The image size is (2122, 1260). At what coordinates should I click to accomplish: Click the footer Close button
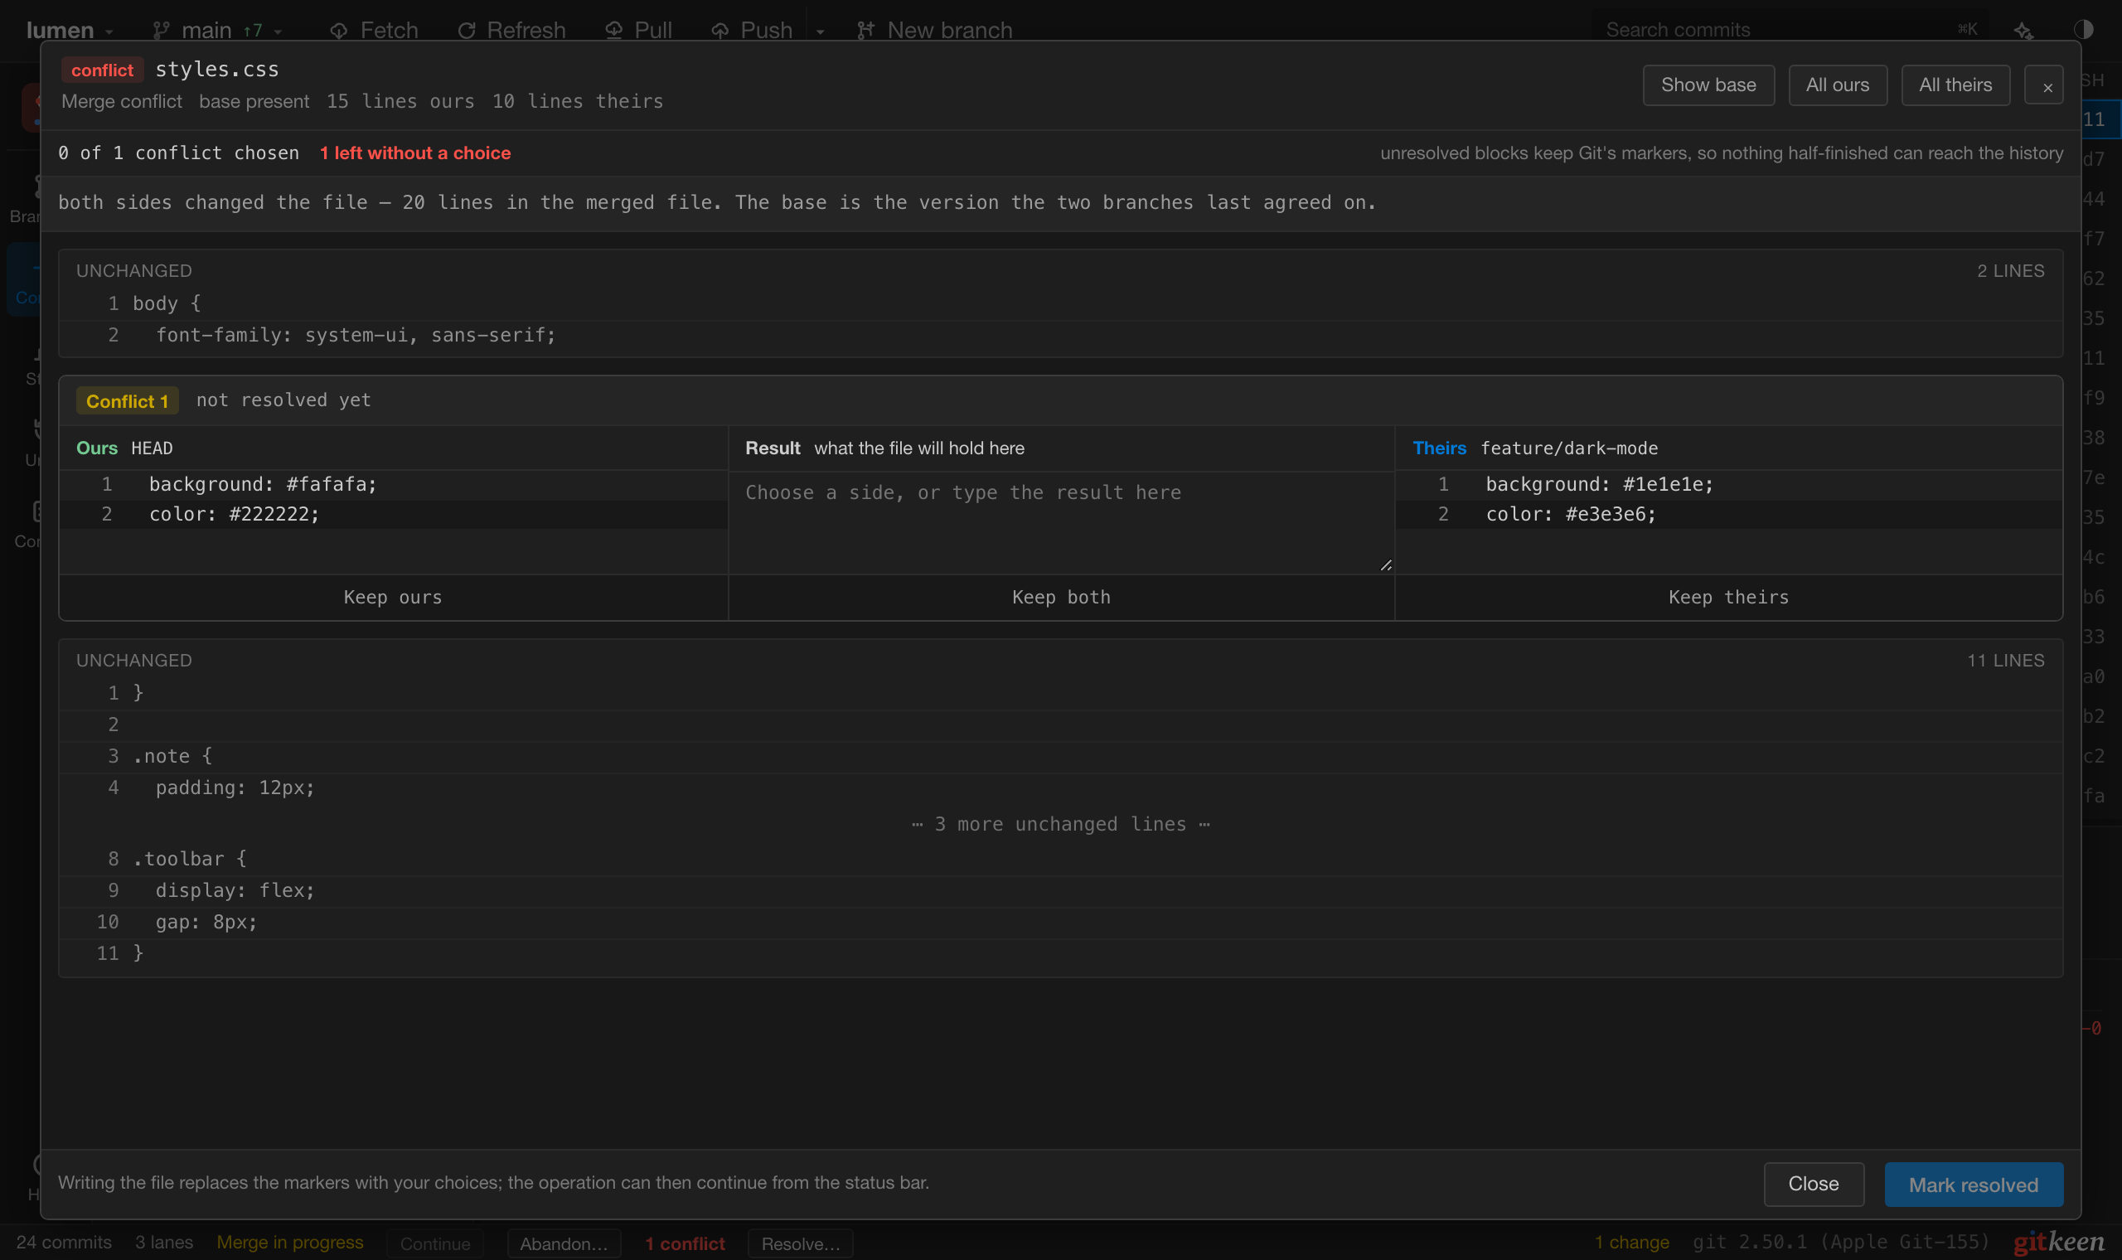1813,1184
